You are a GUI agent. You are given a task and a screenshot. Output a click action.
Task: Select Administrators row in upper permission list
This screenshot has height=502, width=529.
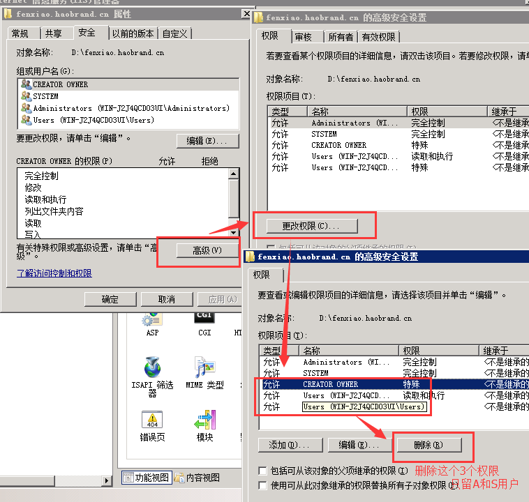coord(398,123)
